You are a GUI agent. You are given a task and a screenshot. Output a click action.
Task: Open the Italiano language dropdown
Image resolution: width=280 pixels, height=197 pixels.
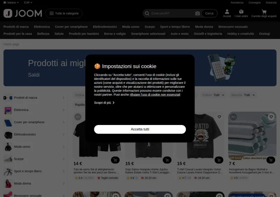point(11,2)
